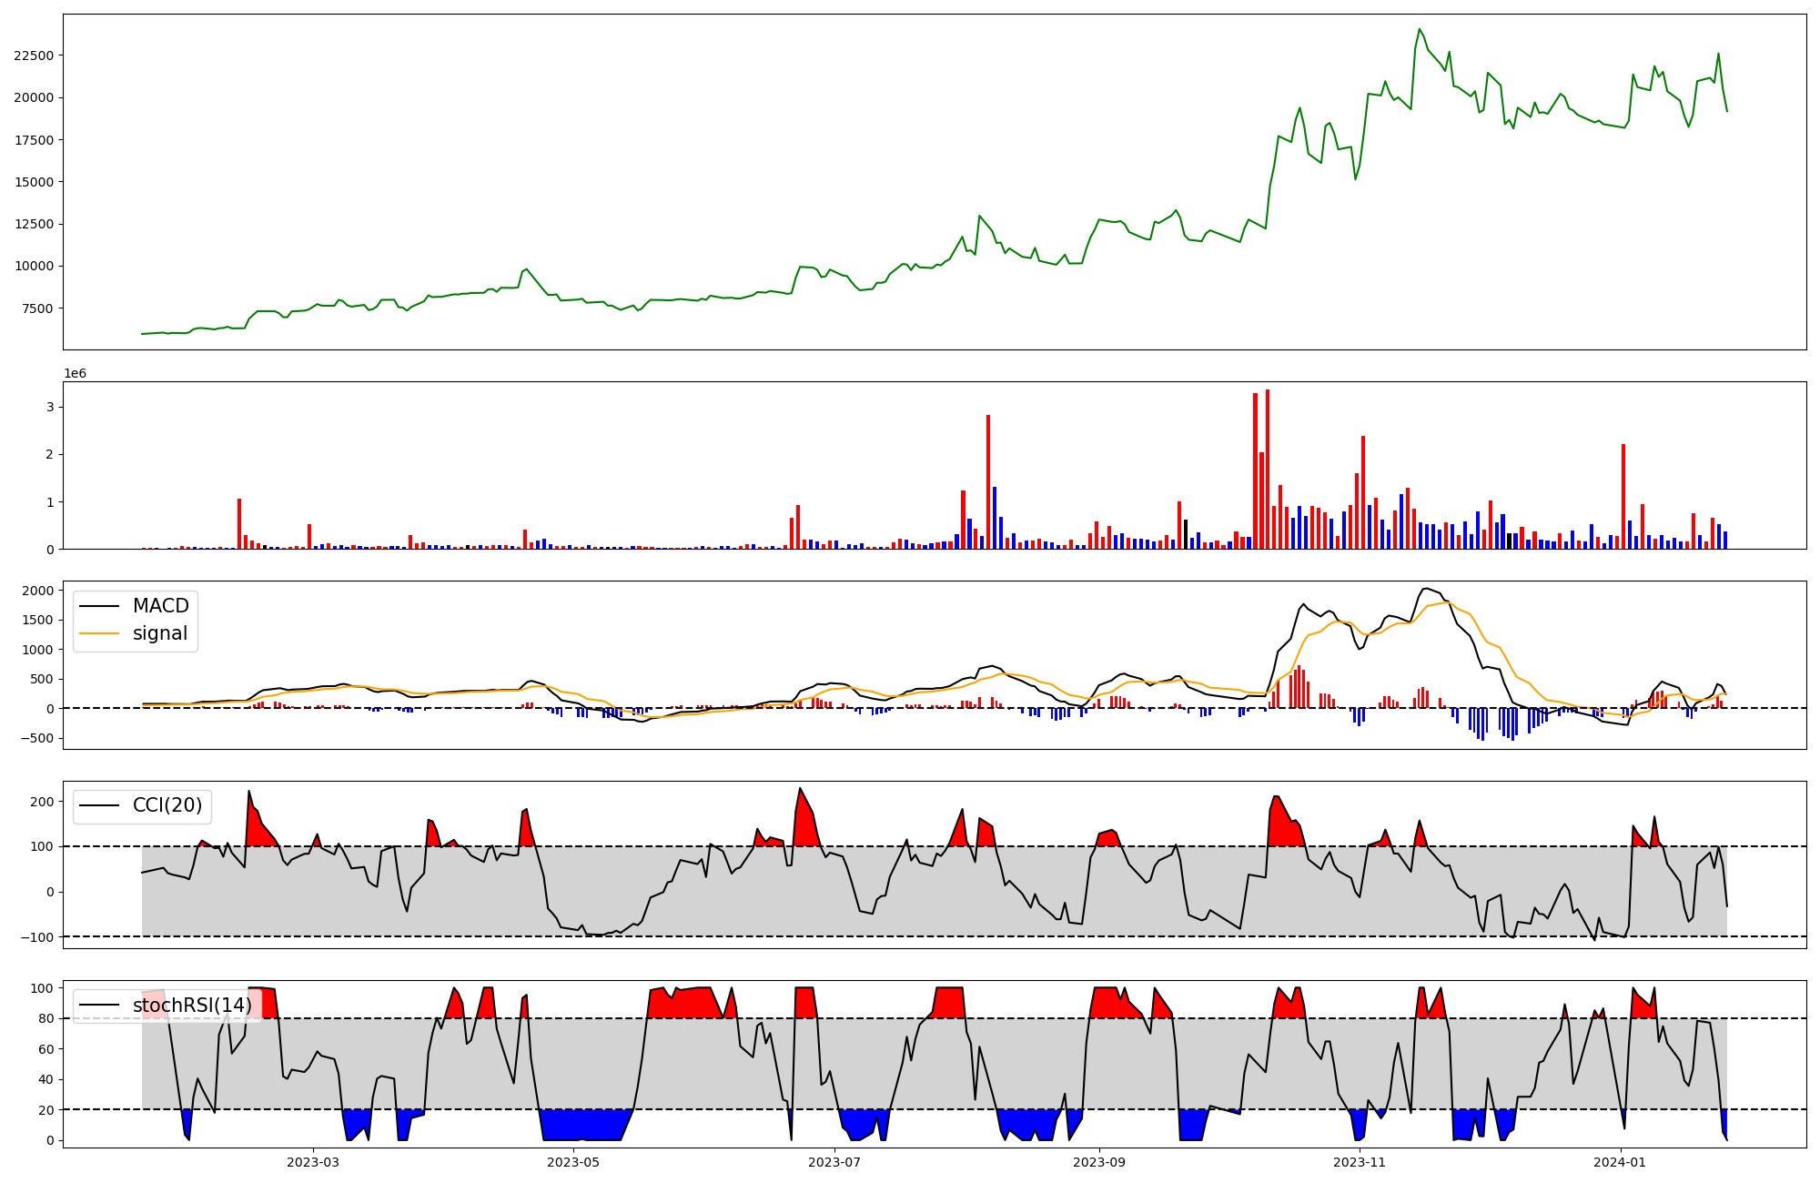Click the 2024-01 x-axis date label
This screenshot has height=1183, width=1820.
point(1621,1162)
